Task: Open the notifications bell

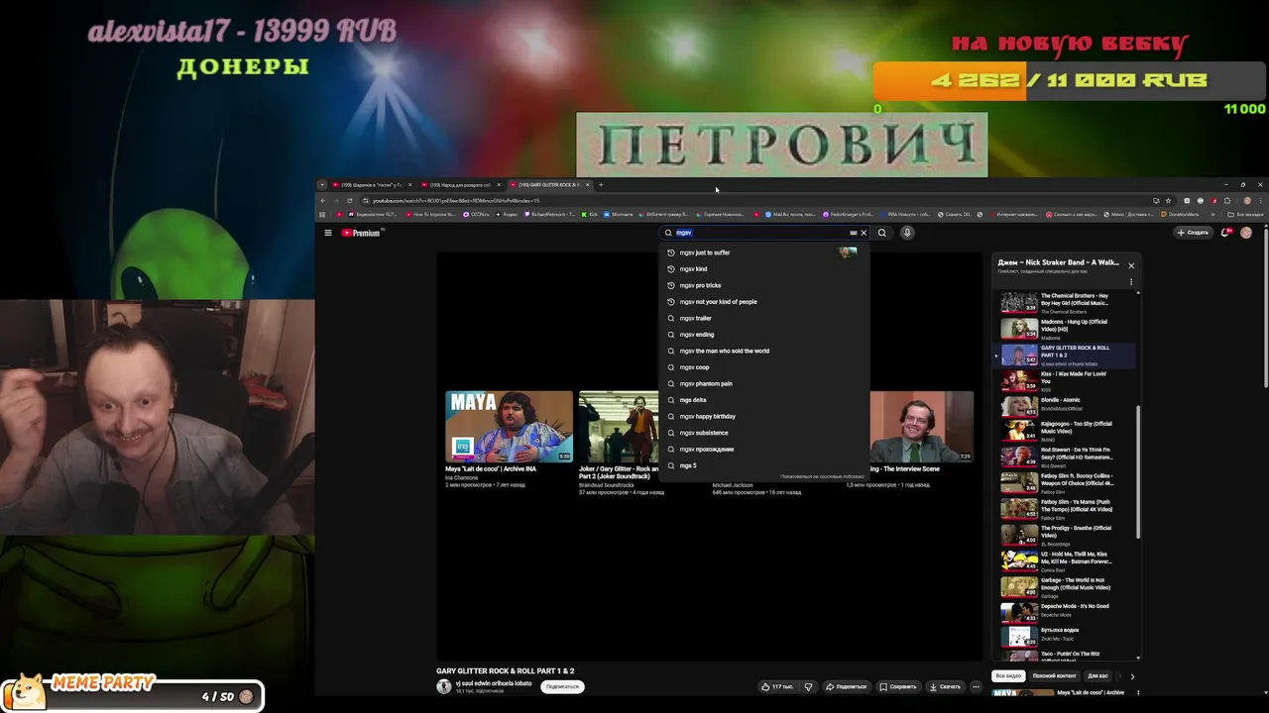Action: pos(1225,233)
